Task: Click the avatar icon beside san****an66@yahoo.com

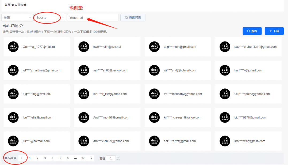Action: click(x=84, y=70)
